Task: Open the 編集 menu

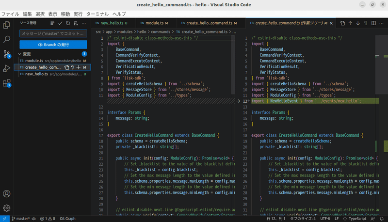Action: (27, 14)
